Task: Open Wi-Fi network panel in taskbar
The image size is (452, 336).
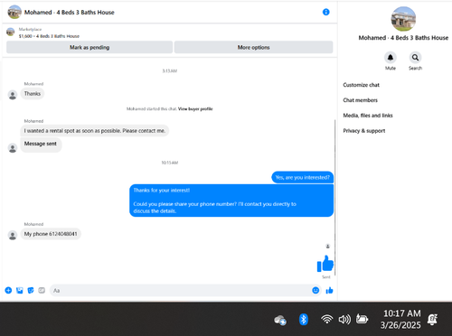Action: click(x=326, y=319)
